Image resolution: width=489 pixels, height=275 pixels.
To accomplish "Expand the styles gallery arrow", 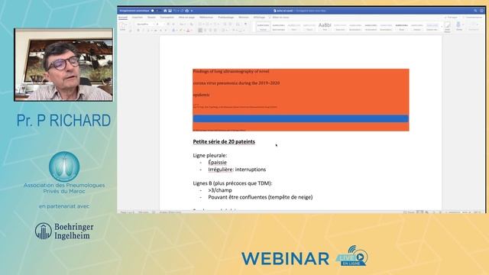I will [442, 27].
